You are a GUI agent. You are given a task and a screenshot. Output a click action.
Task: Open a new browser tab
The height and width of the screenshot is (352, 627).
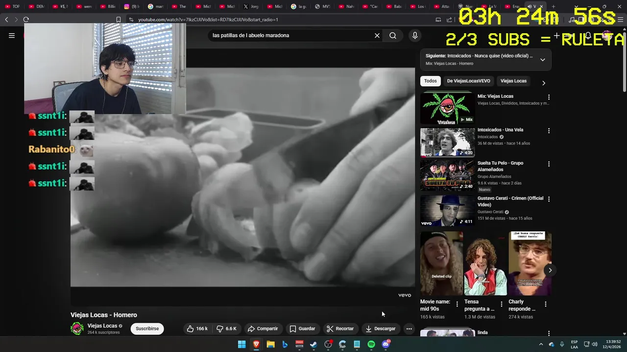(553, 6)
